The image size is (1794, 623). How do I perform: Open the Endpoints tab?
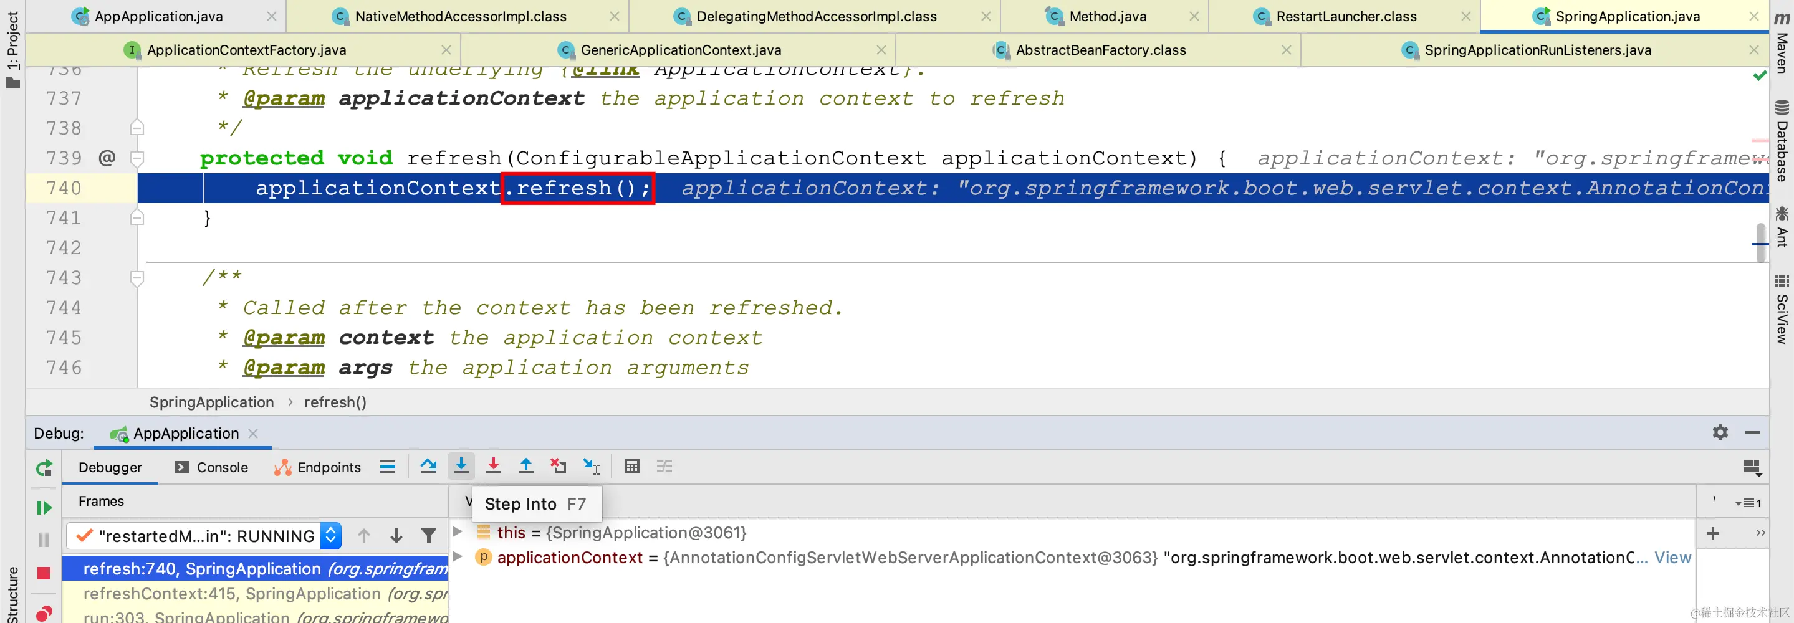[317, 467]
